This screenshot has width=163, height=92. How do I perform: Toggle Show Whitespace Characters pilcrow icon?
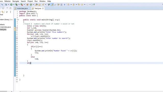[x=64, y=5]
